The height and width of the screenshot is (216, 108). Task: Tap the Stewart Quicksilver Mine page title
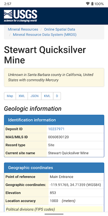pyautogui.click(x=45, y=55)
